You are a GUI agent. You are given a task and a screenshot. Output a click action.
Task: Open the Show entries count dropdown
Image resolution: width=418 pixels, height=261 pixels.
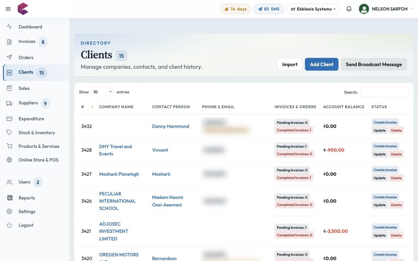pos(101,92)
